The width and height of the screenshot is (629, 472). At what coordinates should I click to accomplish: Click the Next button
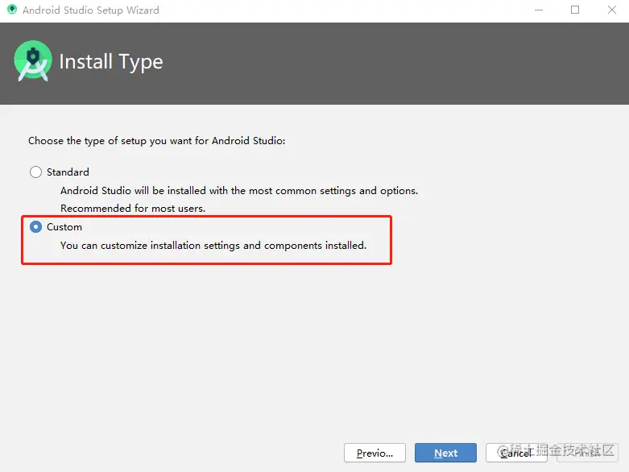445,453
